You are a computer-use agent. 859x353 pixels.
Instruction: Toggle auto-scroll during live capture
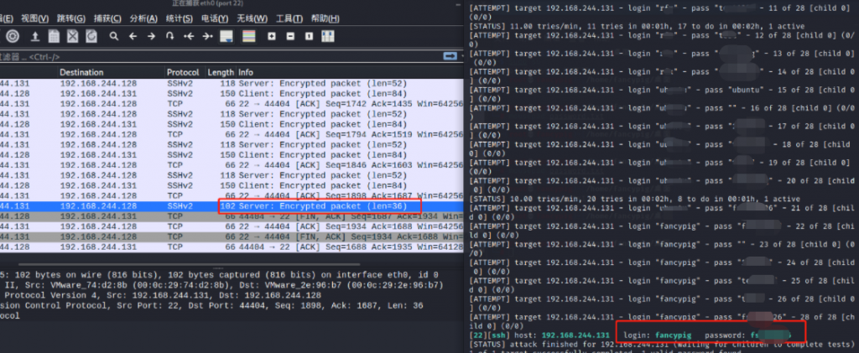pos(226,37)
